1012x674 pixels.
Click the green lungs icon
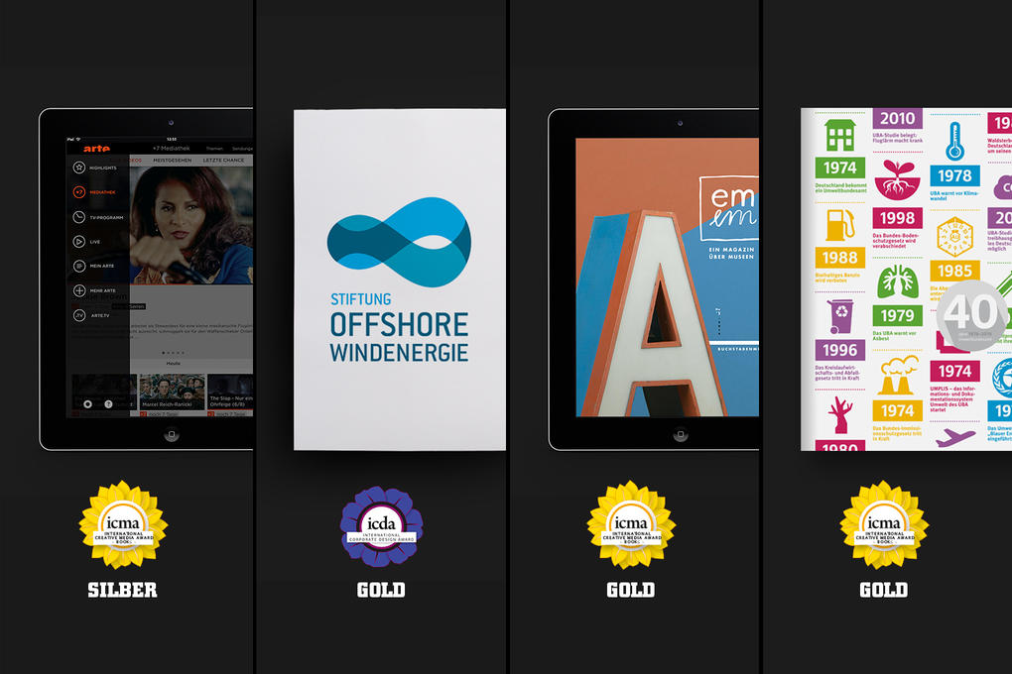(x=898, y=281)
